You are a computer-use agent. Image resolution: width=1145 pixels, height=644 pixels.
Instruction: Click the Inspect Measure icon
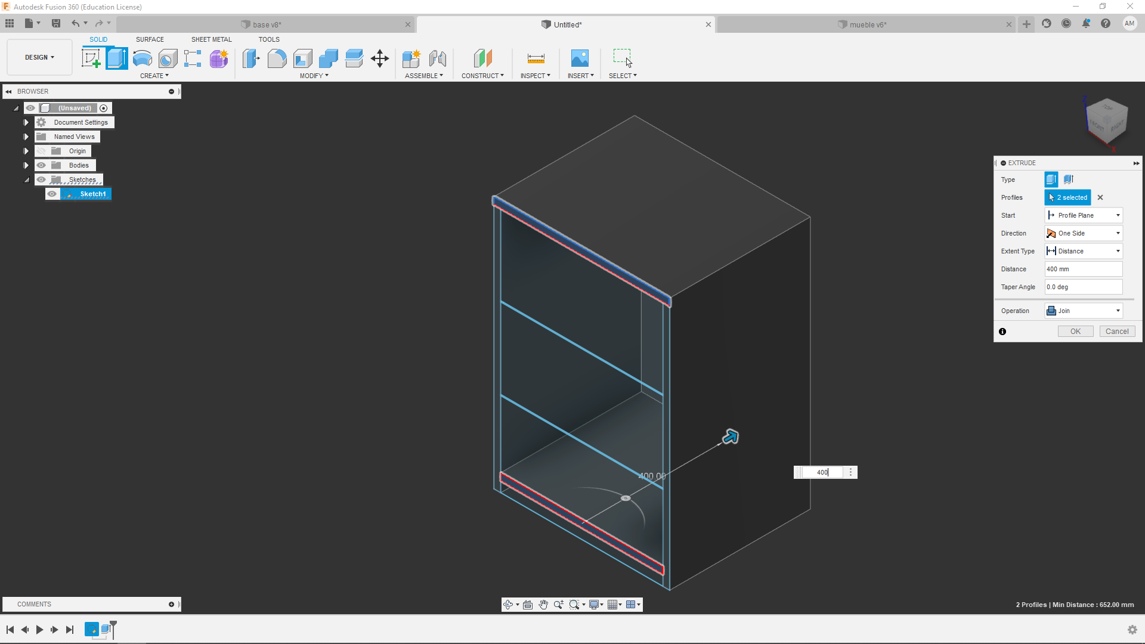click(535, 58)
